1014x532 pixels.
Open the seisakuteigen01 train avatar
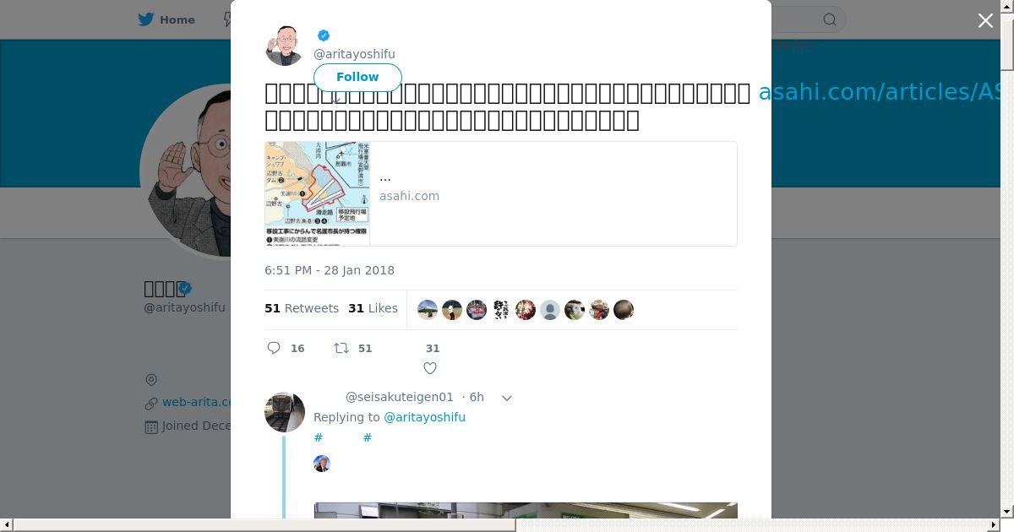tap(285, 412)
